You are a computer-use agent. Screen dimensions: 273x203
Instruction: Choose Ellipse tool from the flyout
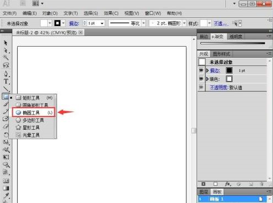click(x=33, y=113)
